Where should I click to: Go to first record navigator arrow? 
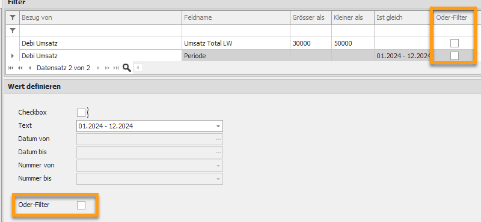pos(10,68)
